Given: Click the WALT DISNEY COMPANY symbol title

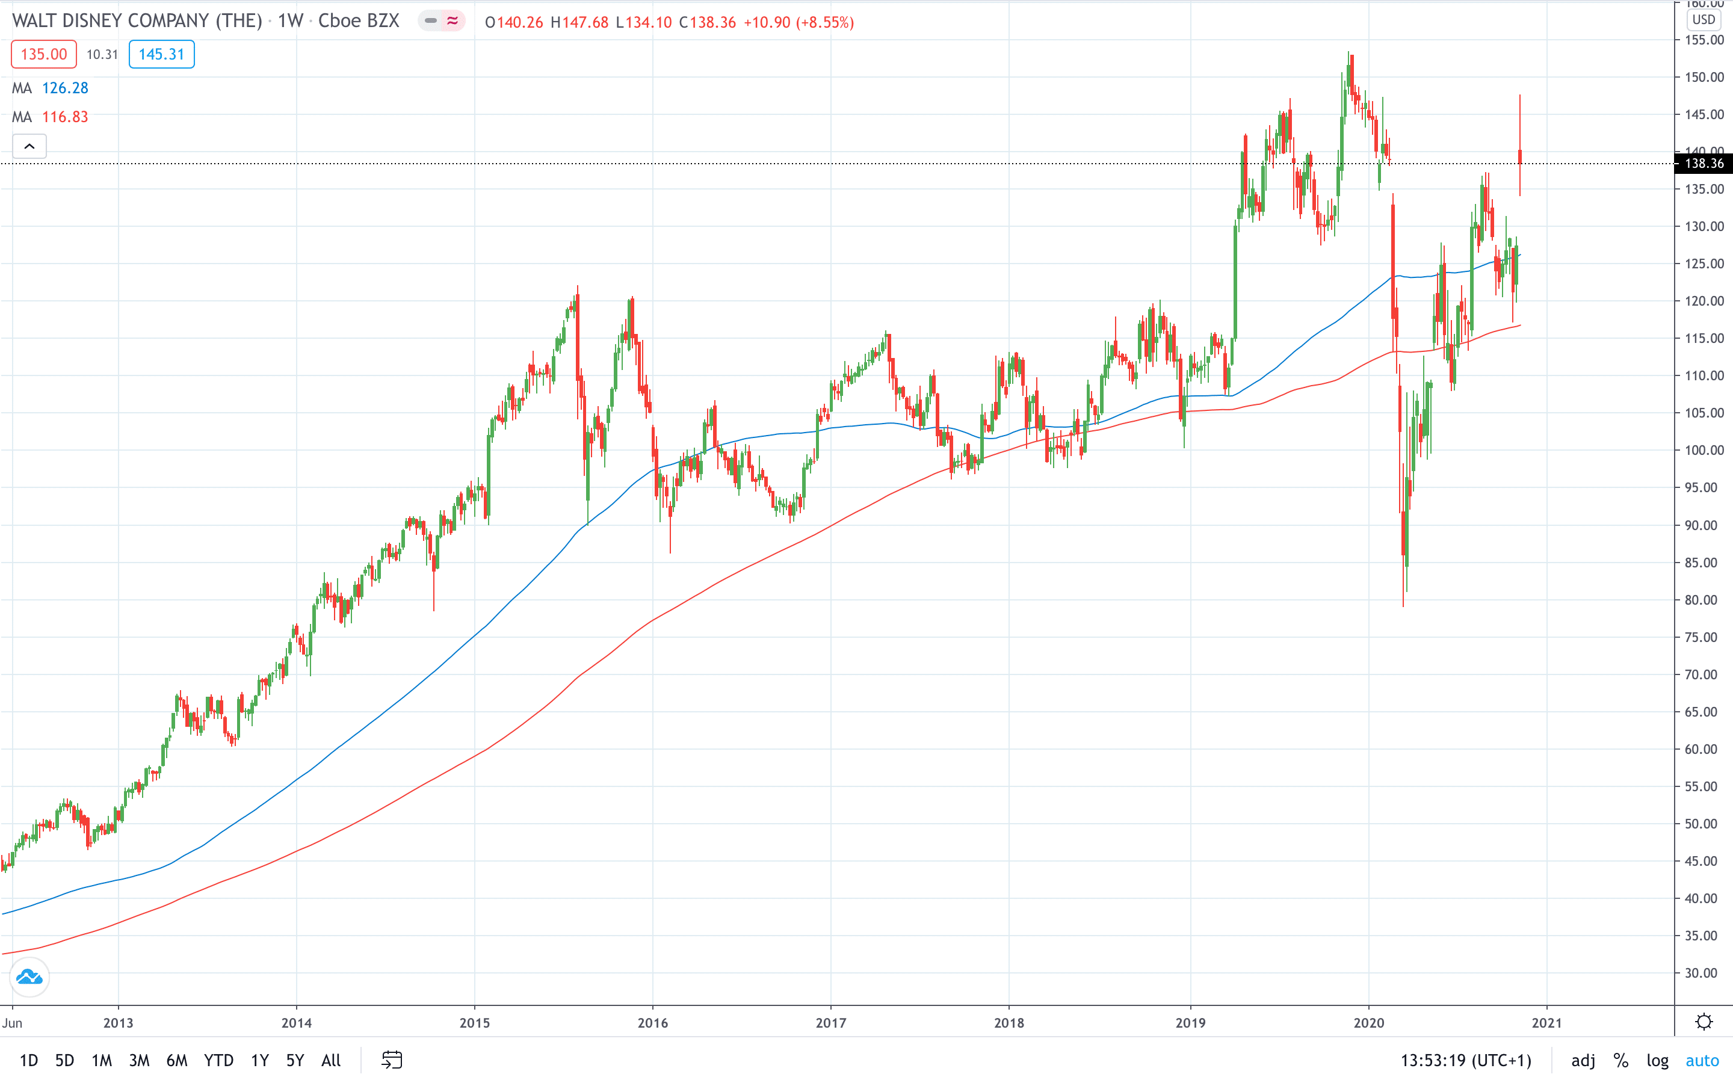Looking at the screenshot, I should tap(137, 21).
